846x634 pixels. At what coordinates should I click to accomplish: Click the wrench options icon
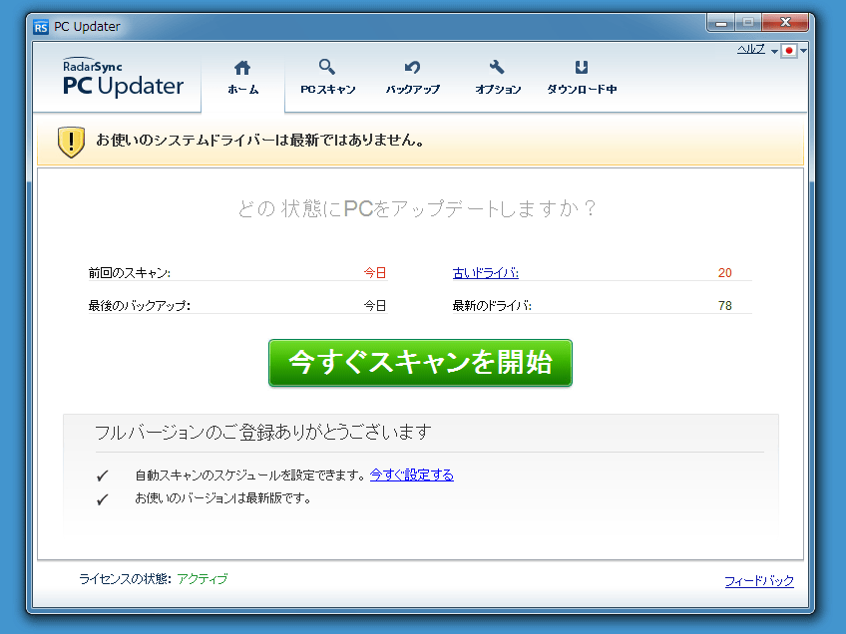tap(497, 67)
